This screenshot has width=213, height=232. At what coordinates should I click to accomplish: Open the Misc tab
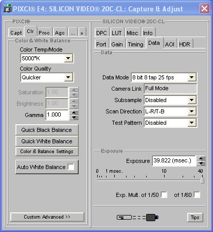[132, 32]
